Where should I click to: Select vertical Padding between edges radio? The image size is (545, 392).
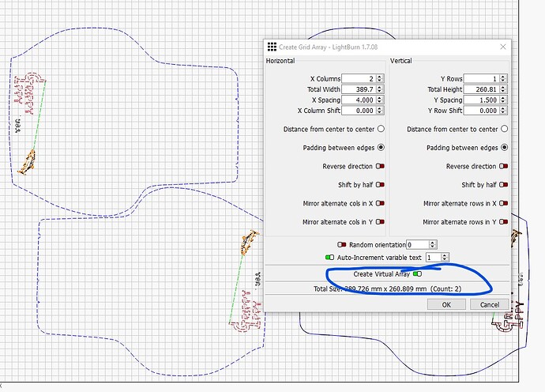click(x=505, y=148)
